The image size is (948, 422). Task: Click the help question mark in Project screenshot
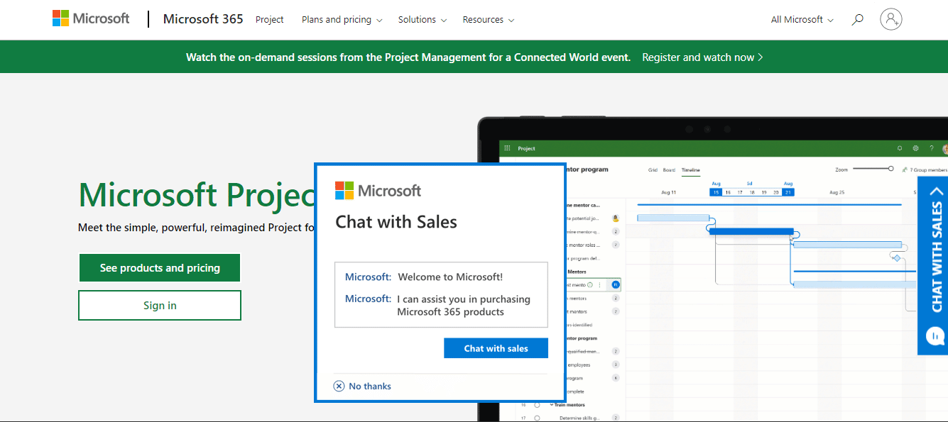pyautogui.click(x=931, y=148)
